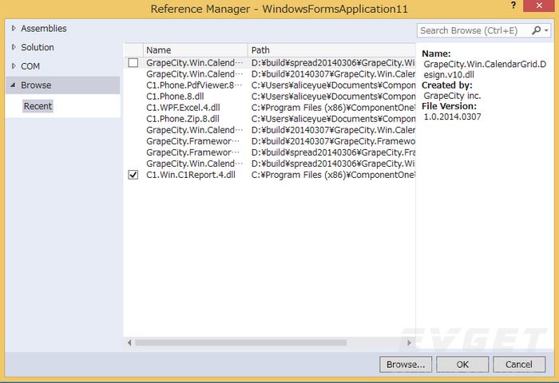
Task: Select the C1.Phone.PdfViewer.8 row
Action: pyautogui.click(x=270, y=85)
